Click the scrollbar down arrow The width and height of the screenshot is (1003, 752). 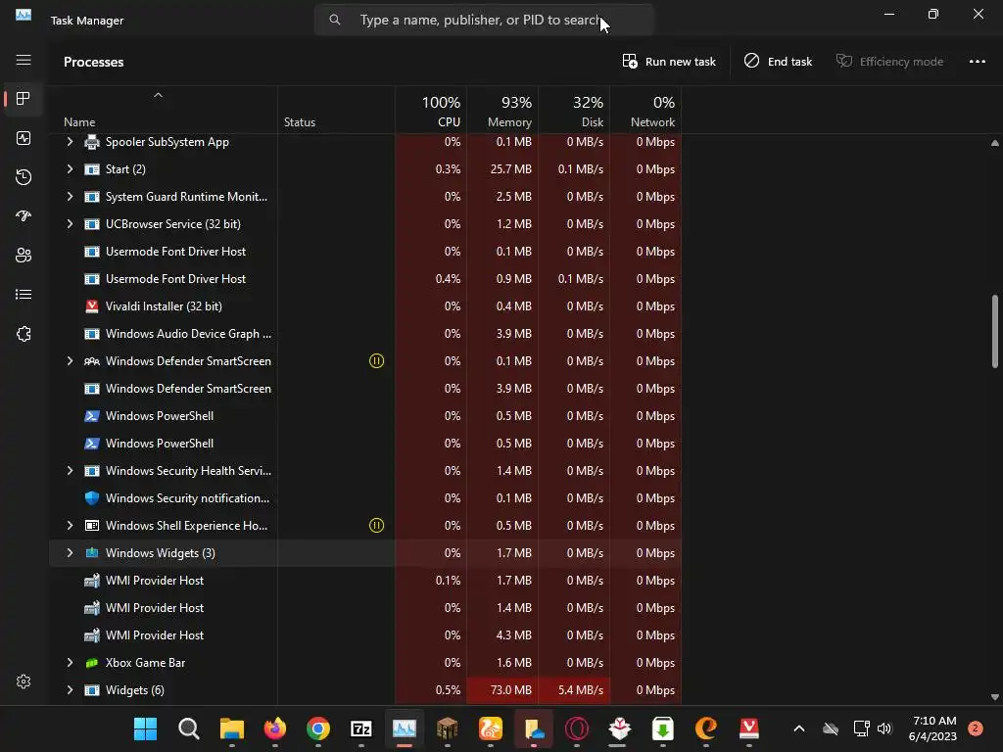click(995, 697)
